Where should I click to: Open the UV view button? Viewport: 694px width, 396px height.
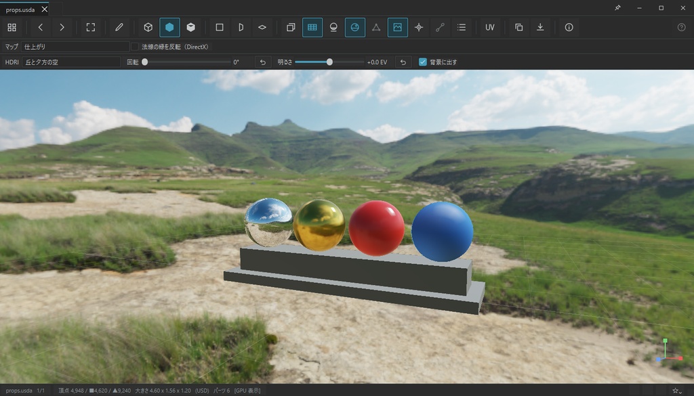490,27
